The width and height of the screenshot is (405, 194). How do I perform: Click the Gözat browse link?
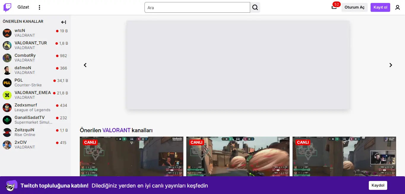[23, 7]
